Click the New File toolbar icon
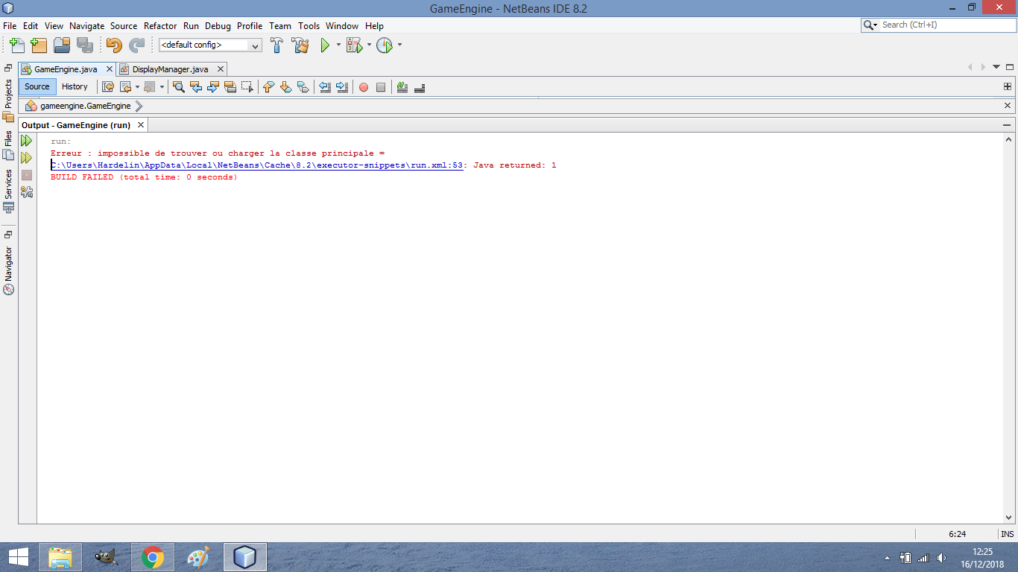Viewport: 1018px width, 572px height. (x=17, y=45)
